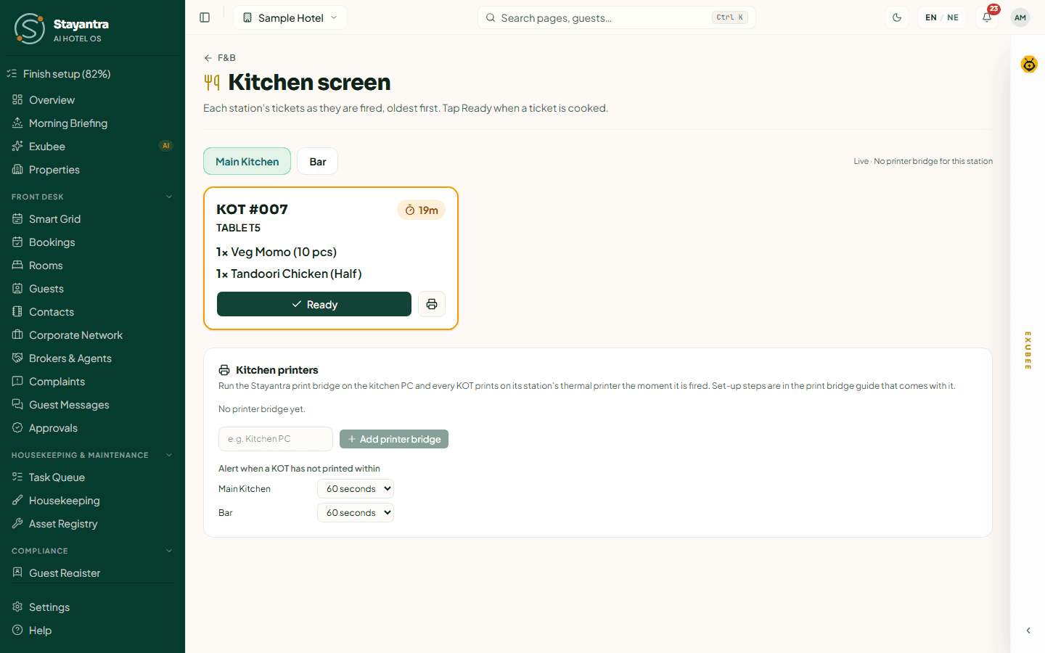Open Asset Registry

point(92,524)
